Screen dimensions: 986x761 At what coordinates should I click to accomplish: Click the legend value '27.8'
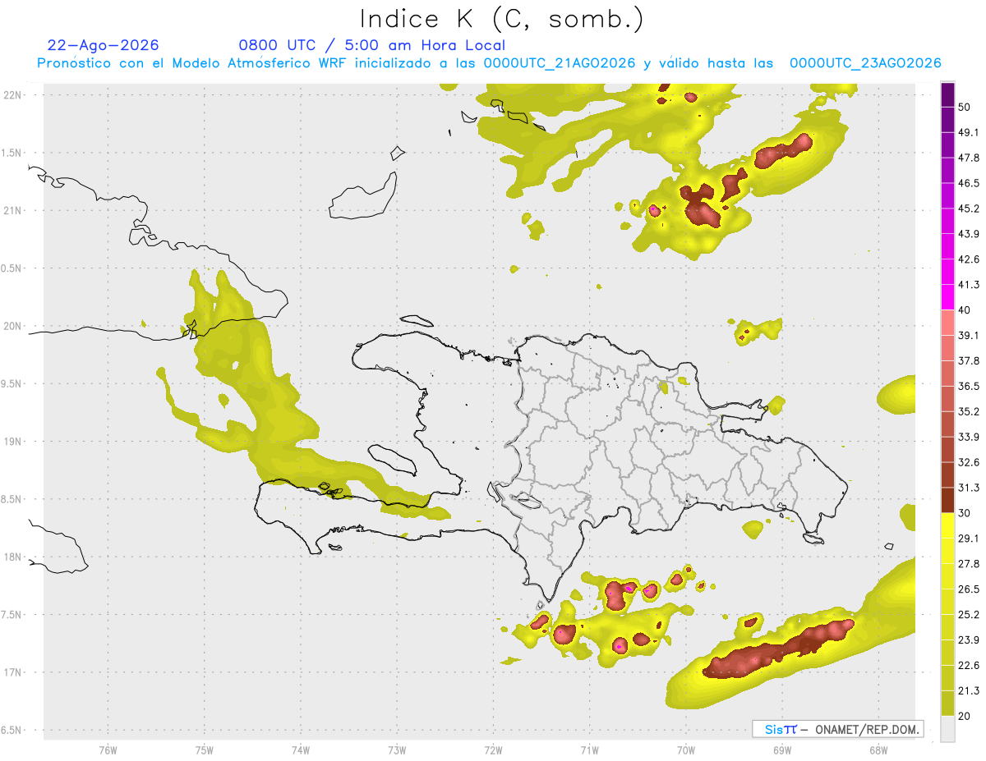[970, 563]
